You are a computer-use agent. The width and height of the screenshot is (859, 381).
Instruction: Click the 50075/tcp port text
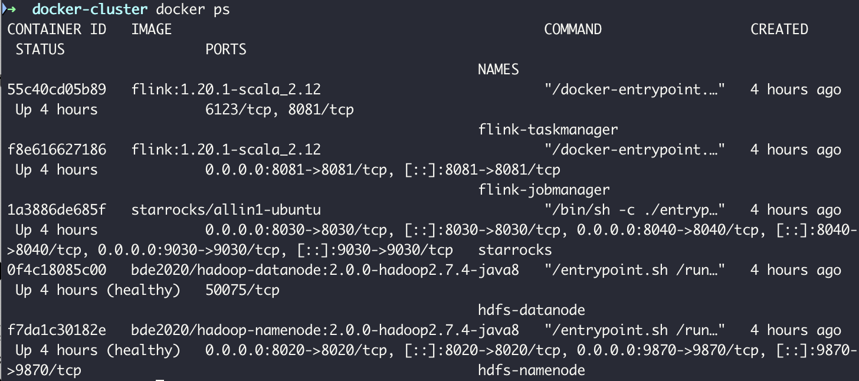tap(242, 290)
